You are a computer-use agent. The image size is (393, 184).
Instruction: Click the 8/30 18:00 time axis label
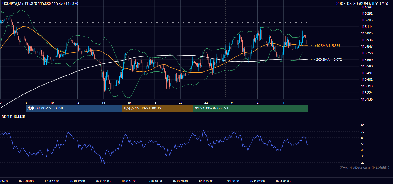pyautogui.click(x=155, y=181)
